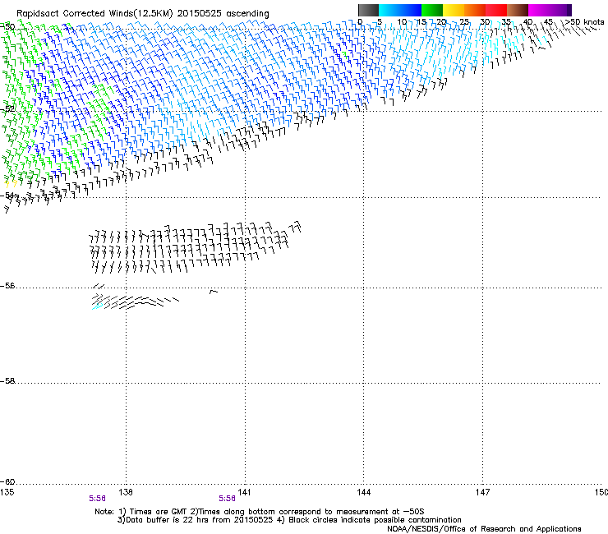608x534 pixels.
Task: Click the blue 10-15 knots legend color
Action: click(x=411, y=10)
